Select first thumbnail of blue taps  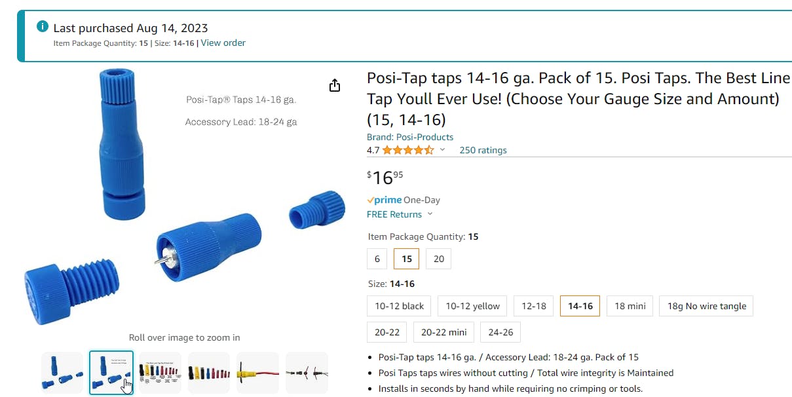62,373
